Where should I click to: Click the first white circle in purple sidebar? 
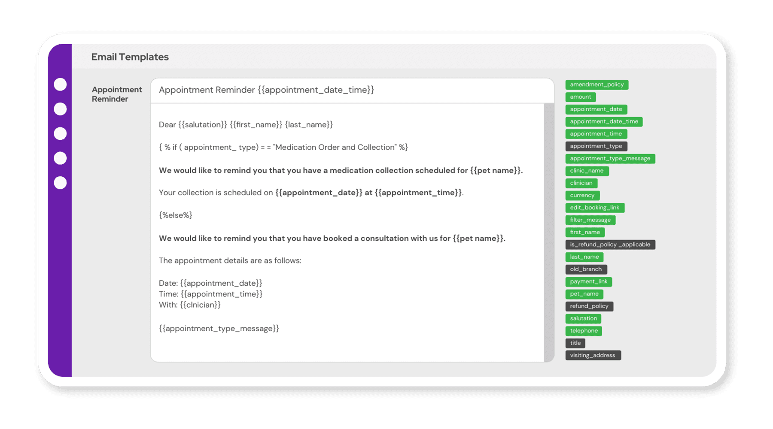coord(60,85)
